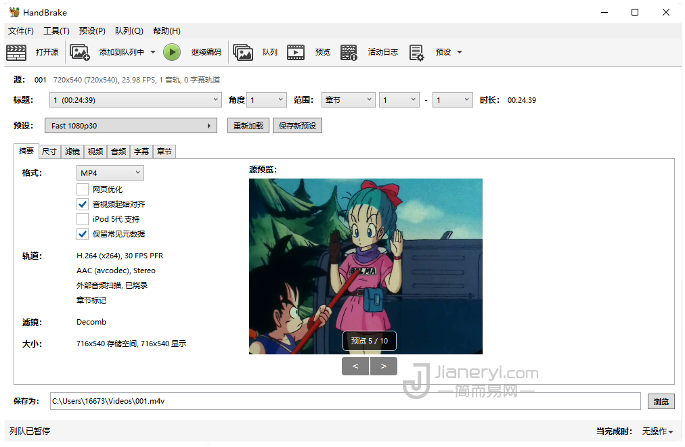Click the 打开源 label
This screenshot has width=685, height=447.
47,52
